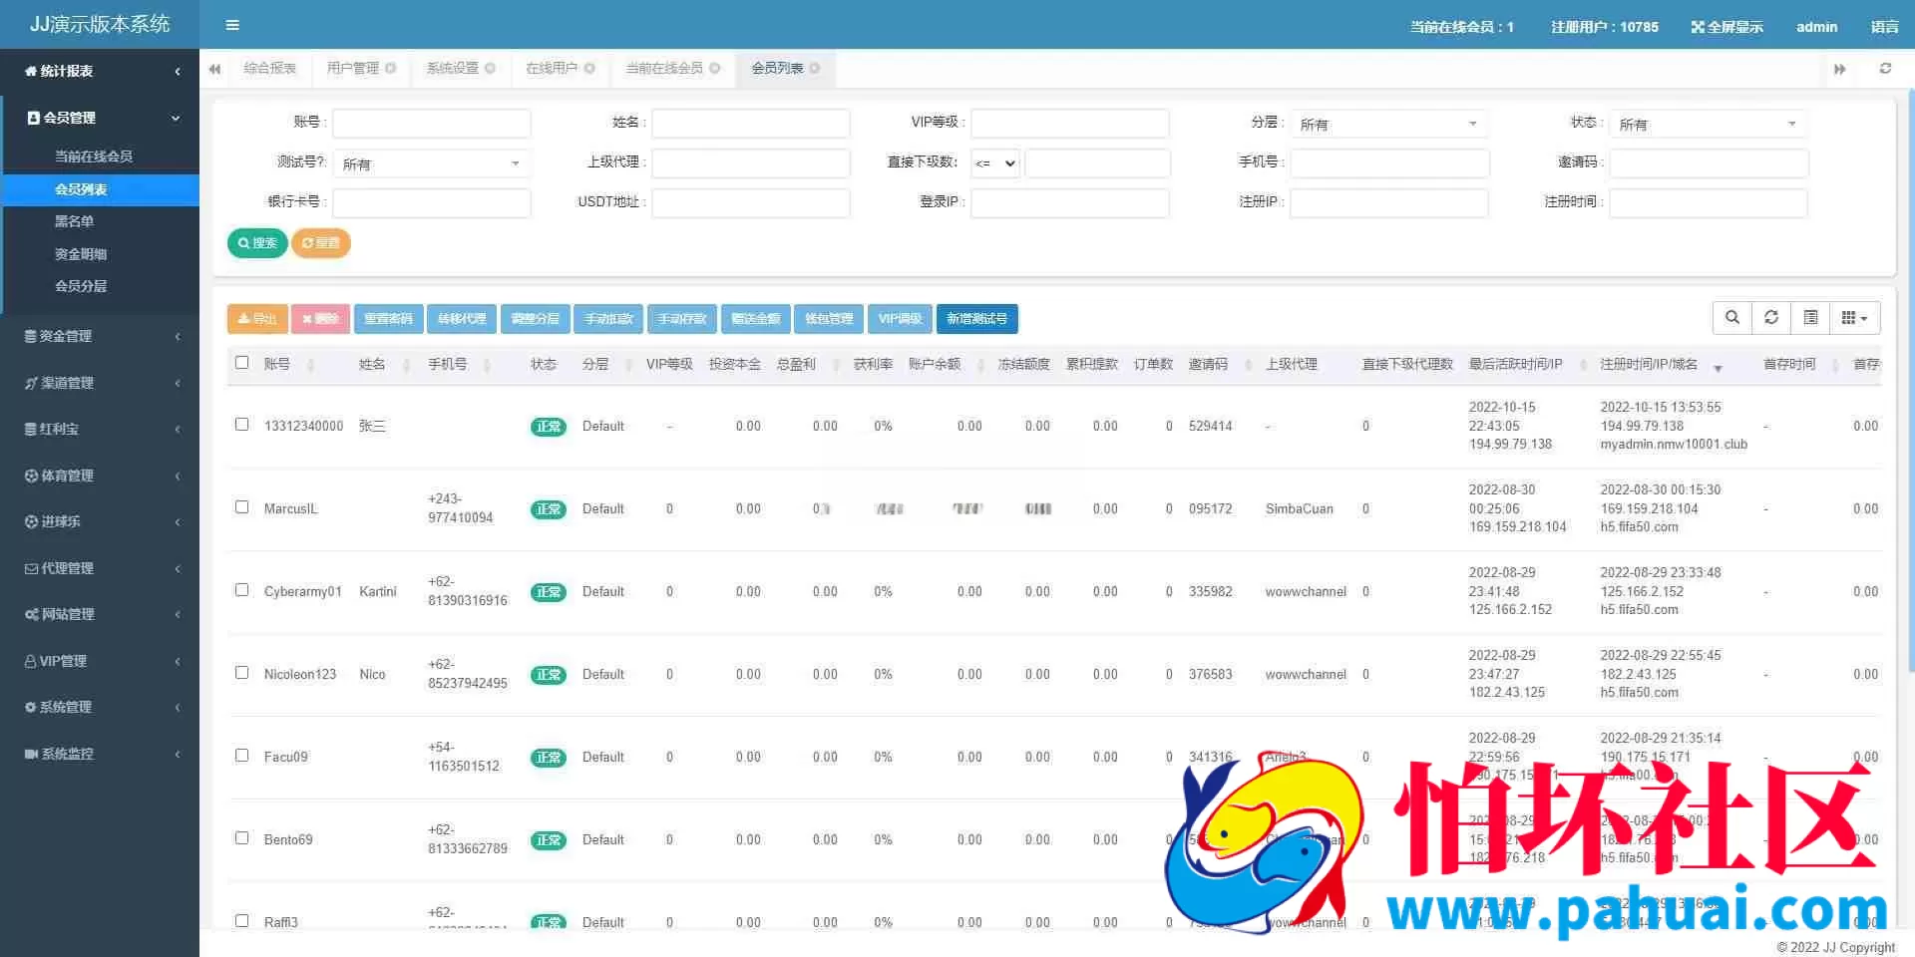The height and width of the screenshot is (957, 1915).
Task: Close the 会员列表 tab via its x icon
Action: (815, 68)
